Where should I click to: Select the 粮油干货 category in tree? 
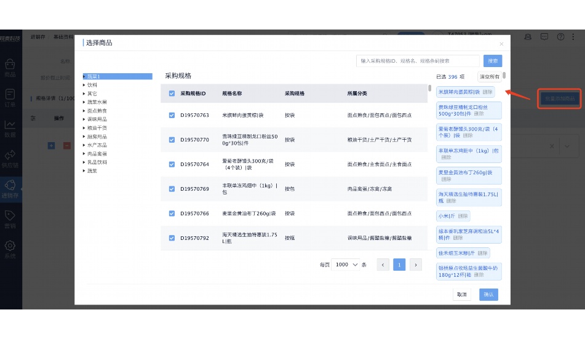click(x=97, y=128)
